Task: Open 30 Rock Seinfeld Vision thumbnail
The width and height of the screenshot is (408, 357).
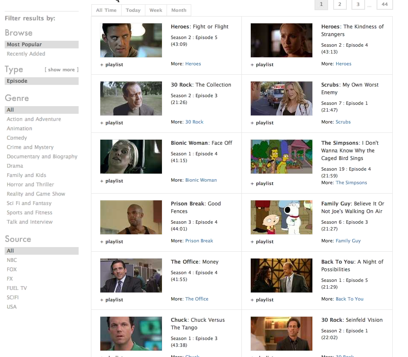Action: click(x=281, y=334)
